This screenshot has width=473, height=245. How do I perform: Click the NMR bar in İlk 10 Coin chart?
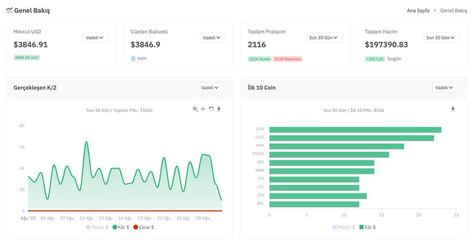(x=322, y=171)
